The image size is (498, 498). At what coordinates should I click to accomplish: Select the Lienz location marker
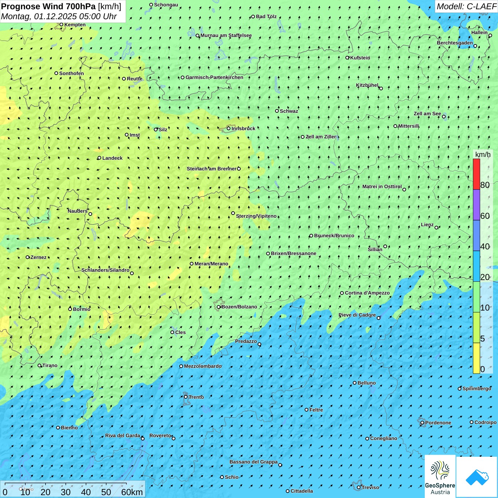[x=436, y=228]
